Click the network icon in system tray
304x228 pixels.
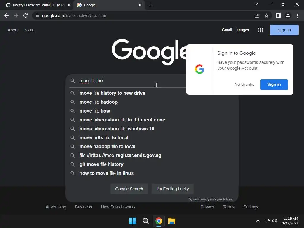click(x=267, y=221)
